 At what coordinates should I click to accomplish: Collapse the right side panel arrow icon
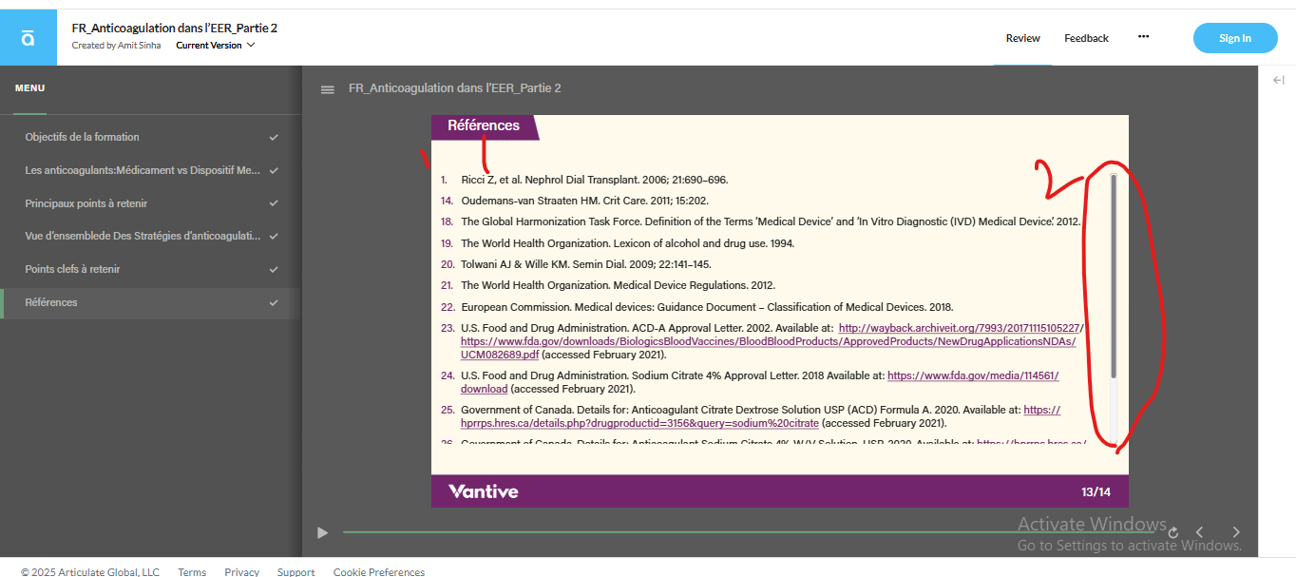coord(1278,81)
